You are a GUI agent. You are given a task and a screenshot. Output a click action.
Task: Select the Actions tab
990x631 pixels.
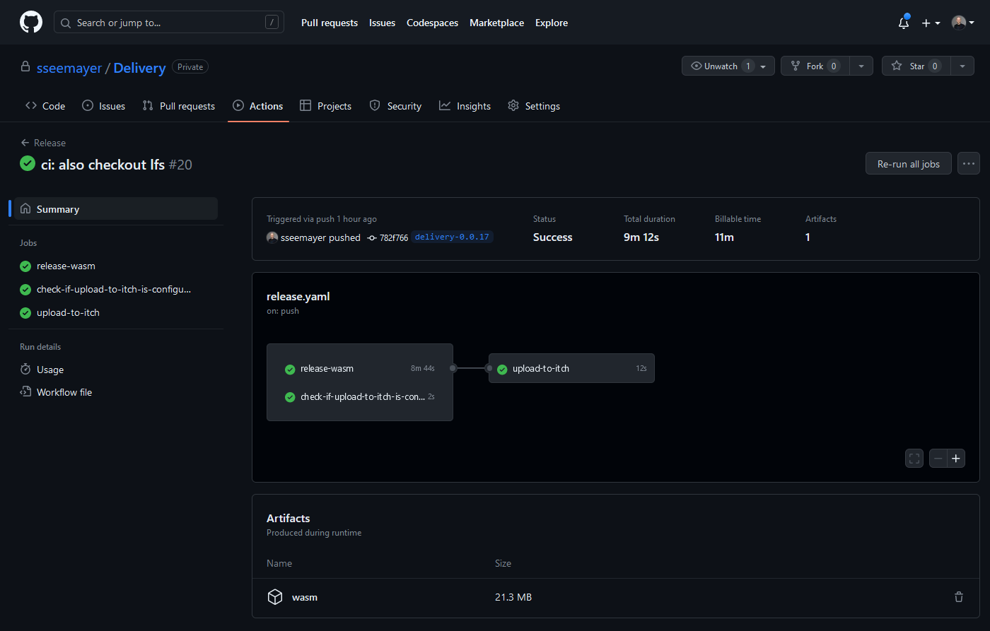258,106
